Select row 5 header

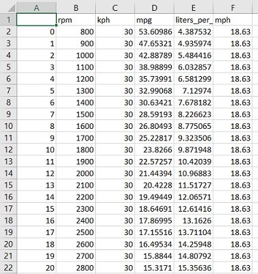pyautogui.click(x=8, y=67)
